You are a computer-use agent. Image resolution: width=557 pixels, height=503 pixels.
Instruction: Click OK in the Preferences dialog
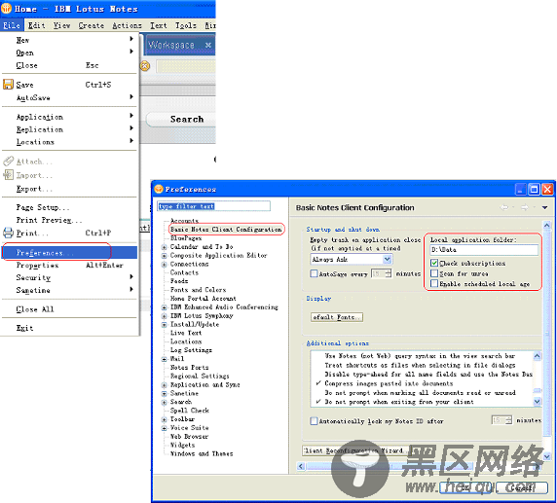465,487
